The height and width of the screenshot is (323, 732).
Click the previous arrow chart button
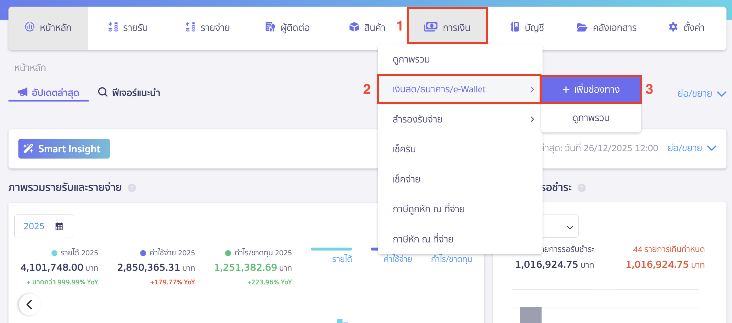click(29, 305)
